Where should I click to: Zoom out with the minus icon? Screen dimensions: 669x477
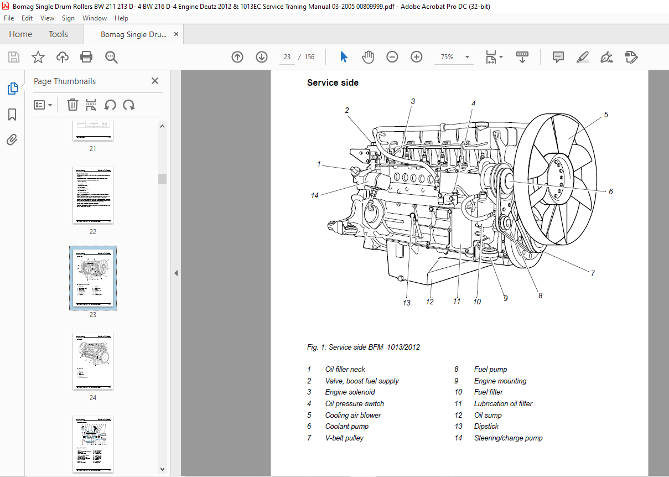coord(392,57)
